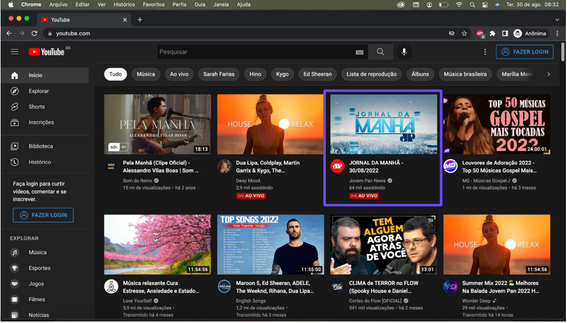
Task: Go to Explorar in sidebar
Action: click(x=39, y=91)
